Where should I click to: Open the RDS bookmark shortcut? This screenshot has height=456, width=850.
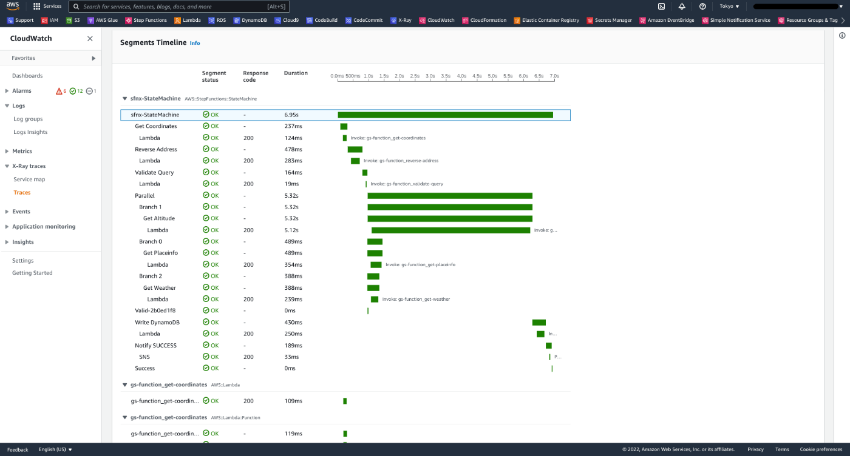point(217,20)
